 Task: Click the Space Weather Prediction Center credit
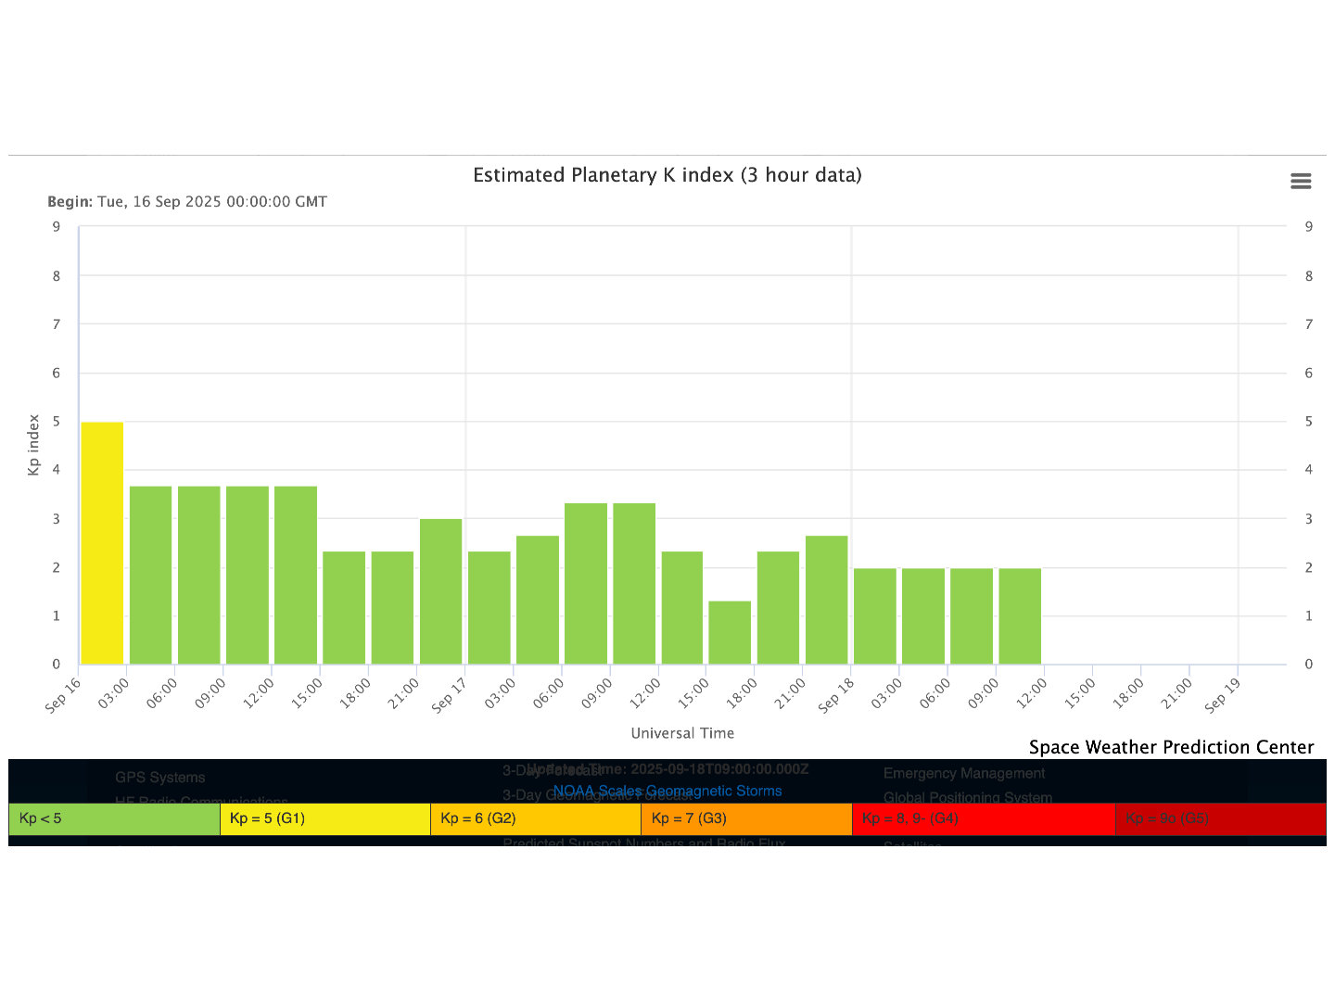[x=1171, y=747]
